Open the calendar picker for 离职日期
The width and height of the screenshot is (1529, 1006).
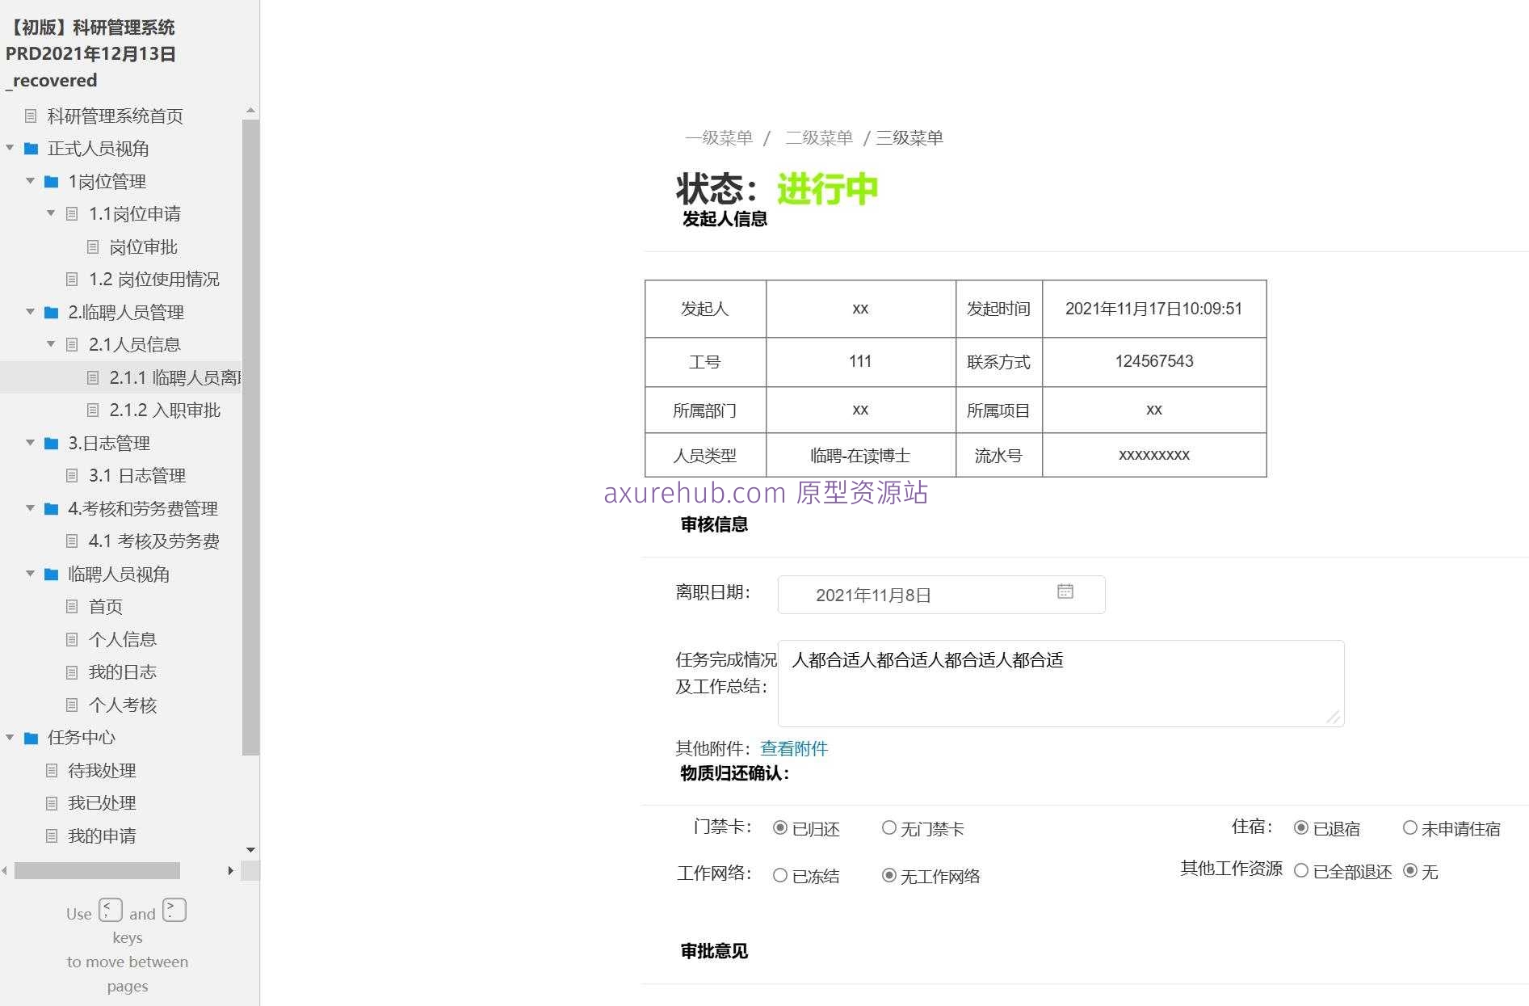(x=1065, y=592)
